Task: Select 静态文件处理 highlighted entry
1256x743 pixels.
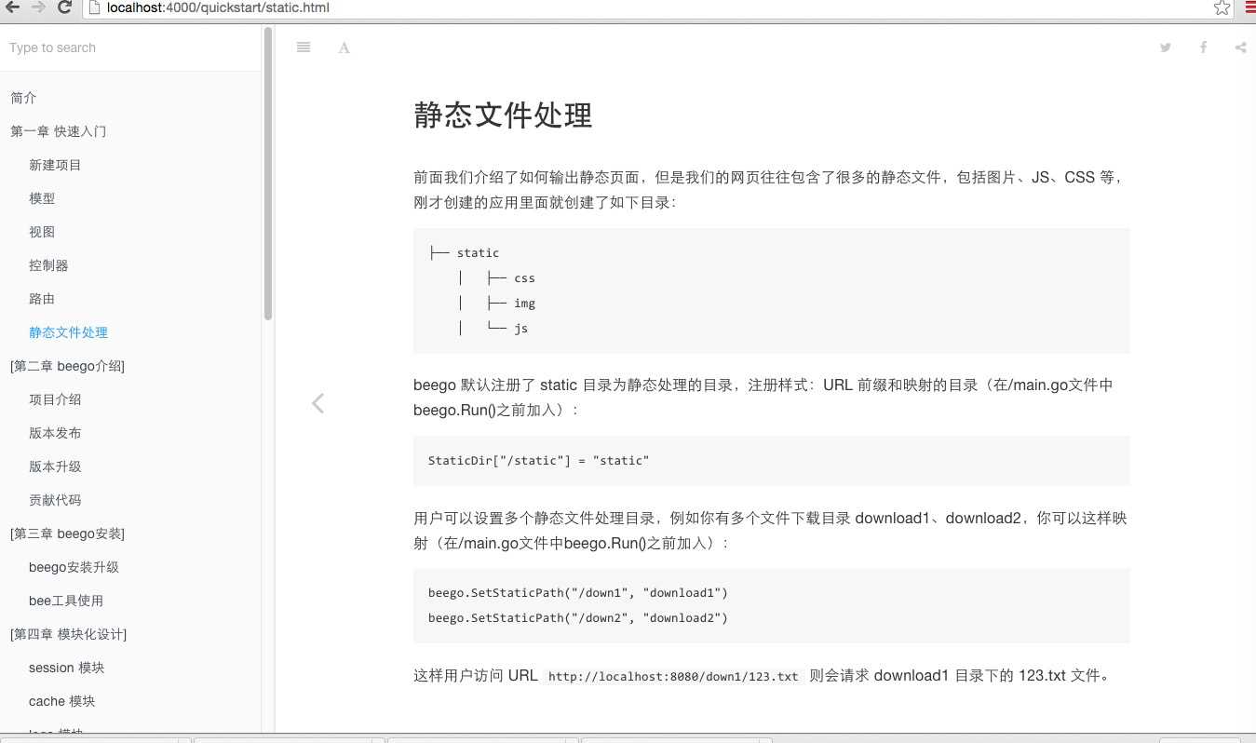Action: point(68,332)
